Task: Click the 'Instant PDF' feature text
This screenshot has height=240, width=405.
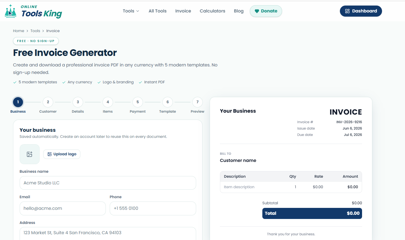Action: click(x=155, y=82)
